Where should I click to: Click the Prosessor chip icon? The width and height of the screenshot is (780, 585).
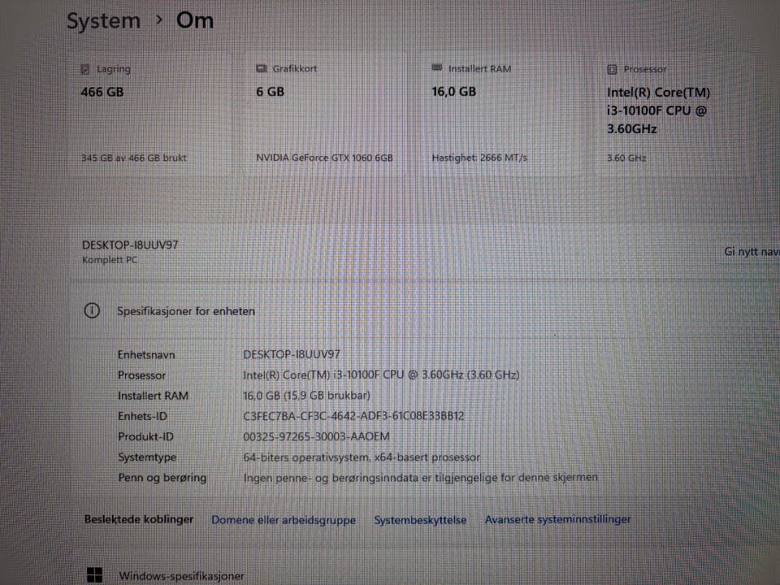click(x=613, y=70)
